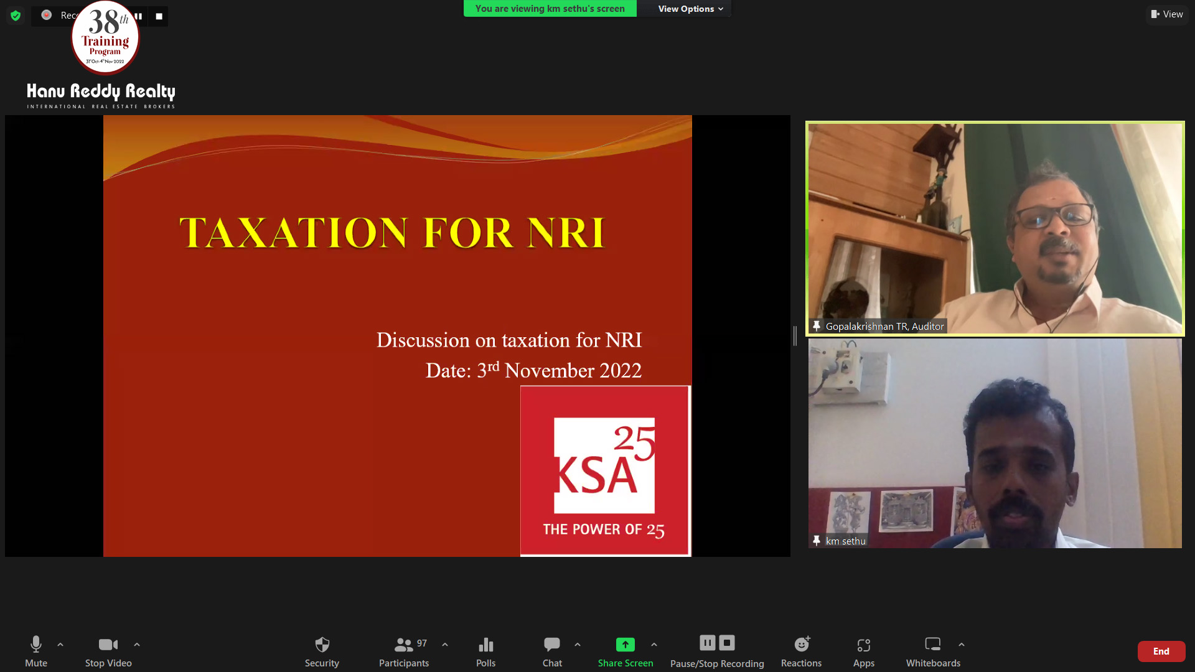Screen dimensions: 1195x672
Task: Select Gopalakrishnan TR video tile
Action: tap(995, 228)
